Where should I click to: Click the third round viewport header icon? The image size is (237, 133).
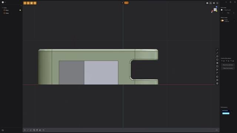tap(214, 3)
